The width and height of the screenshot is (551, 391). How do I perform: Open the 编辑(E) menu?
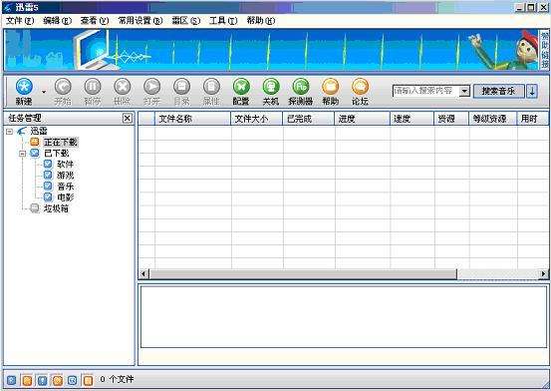point(57,21)
